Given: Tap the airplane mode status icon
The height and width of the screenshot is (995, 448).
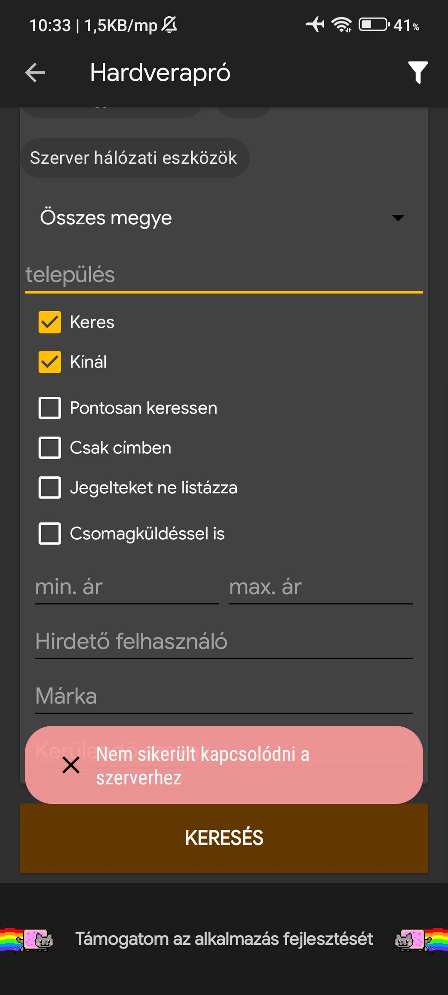Looking at the screenshot, I should [x=315, y=24].
